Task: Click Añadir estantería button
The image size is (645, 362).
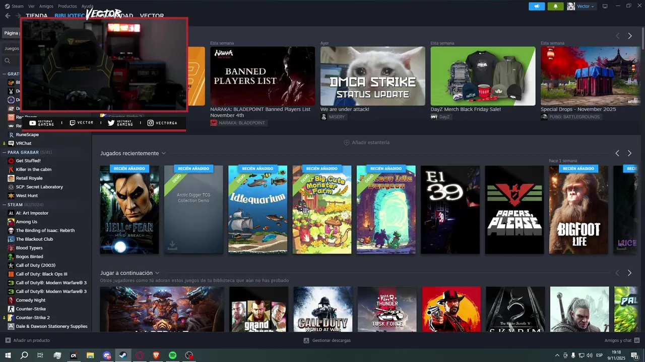Action: click(x=367, y=142)
